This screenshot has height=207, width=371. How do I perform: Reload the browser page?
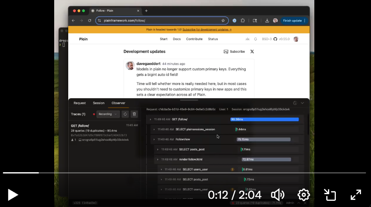90,21
